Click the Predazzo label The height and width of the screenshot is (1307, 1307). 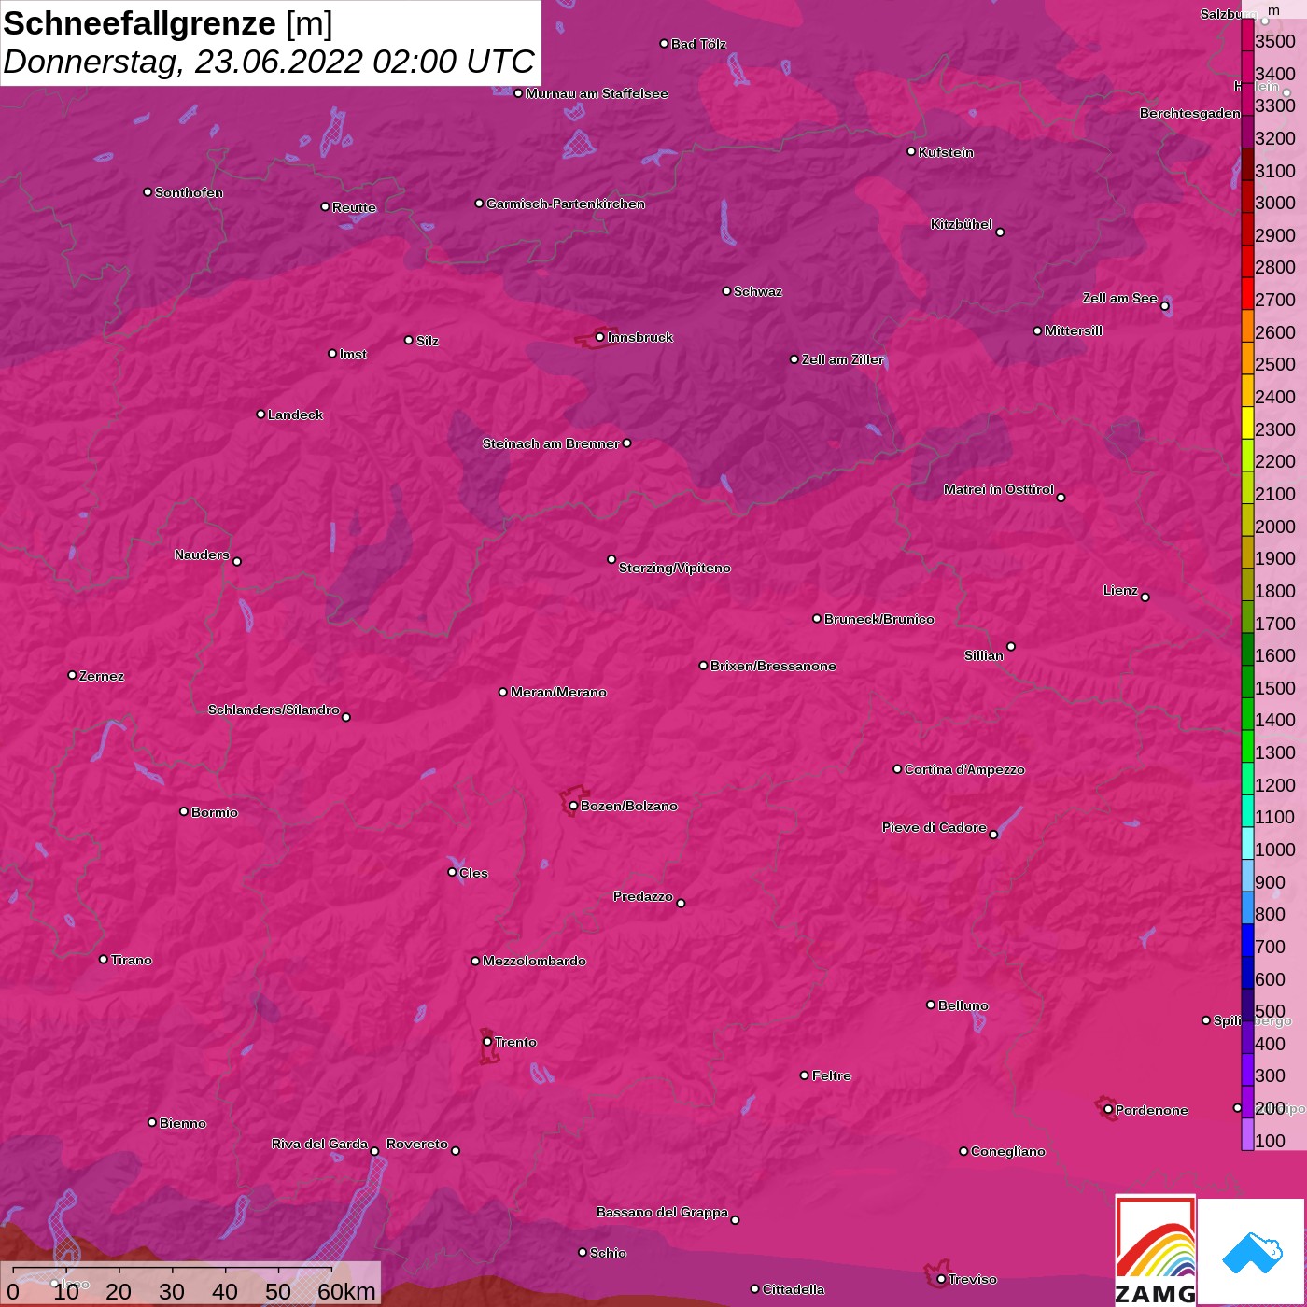coord(643,896)
